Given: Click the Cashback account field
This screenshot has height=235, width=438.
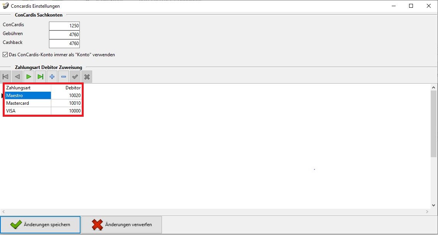Looking at the screenshot, I should [64, 44].
